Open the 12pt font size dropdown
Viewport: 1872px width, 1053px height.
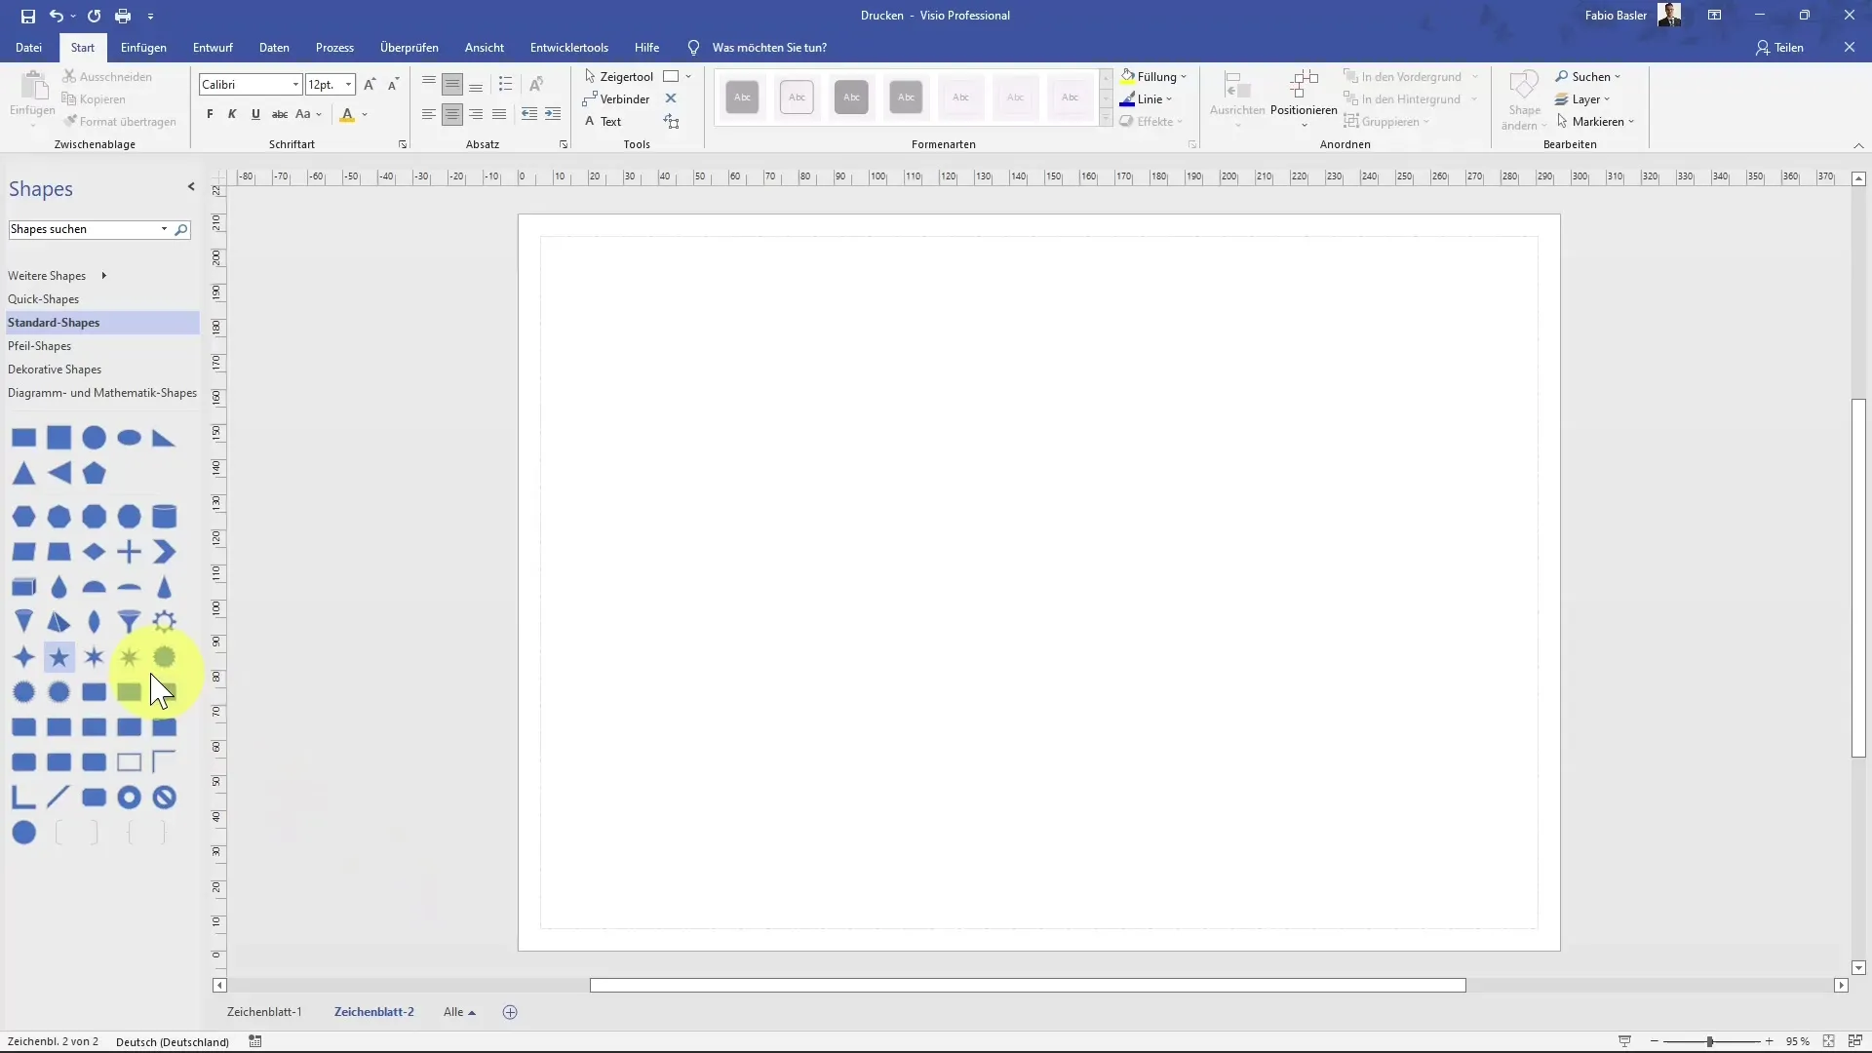coord(348,85)
